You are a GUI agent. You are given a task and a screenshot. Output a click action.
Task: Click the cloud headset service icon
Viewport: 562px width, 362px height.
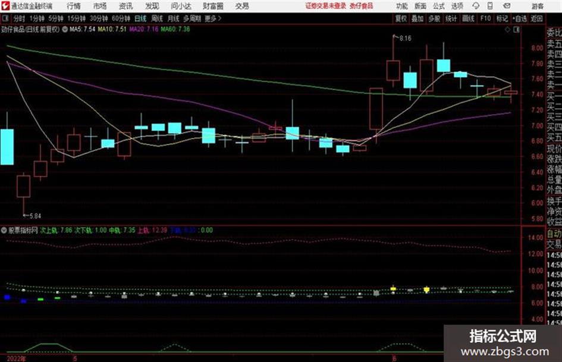(x=476, y=6)
